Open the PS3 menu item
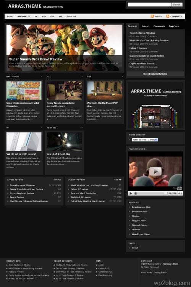This screenshot has height=287, width=191. pyautogui.click(x=44, y=16)
